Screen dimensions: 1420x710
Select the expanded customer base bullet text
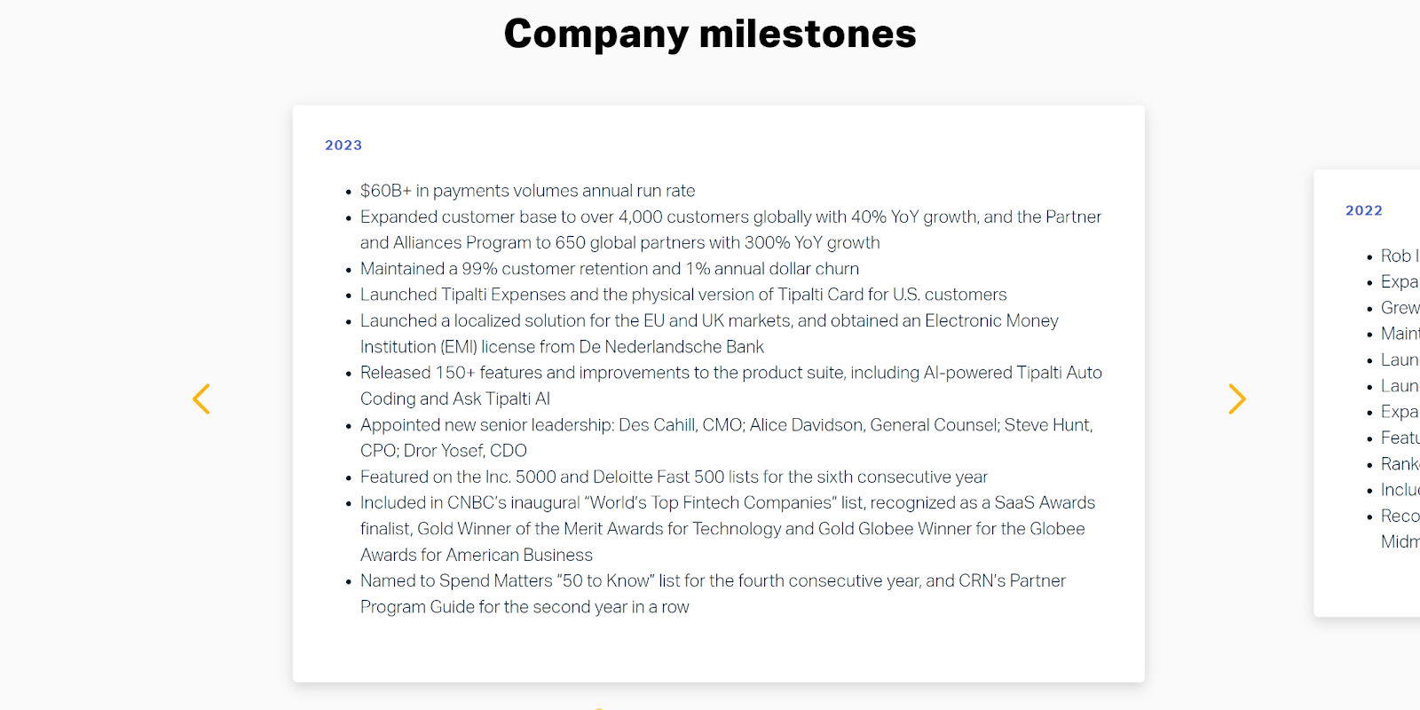pos(730,230)
